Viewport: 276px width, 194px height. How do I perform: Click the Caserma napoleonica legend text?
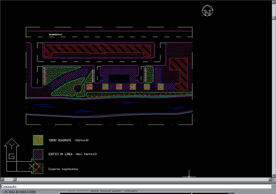point(63,169)
